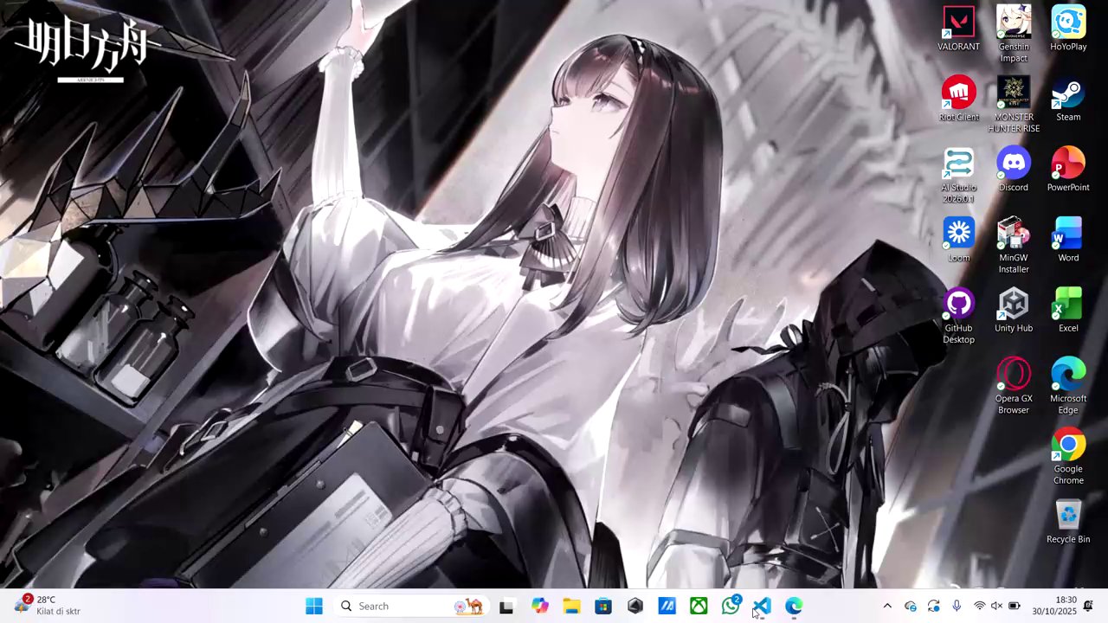Select the Genshin Impact desktop icon

(1014, 35)
